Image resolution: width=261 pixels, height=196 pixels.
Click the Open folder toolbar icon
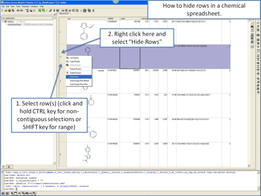(x=6, y=11)
